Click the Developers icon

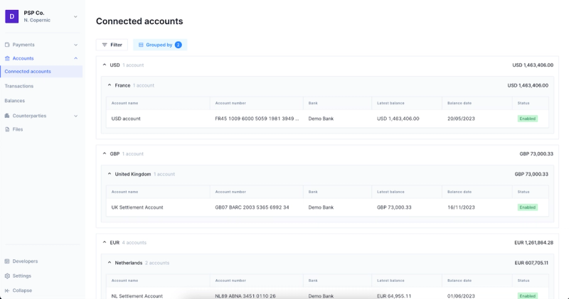tap(7, 261)
